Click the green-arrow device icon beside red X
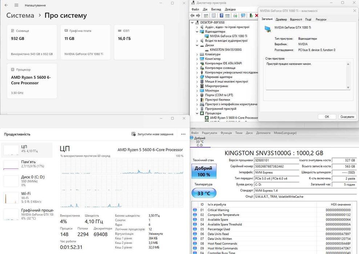The image size is (359, 254). click(251, 16)
